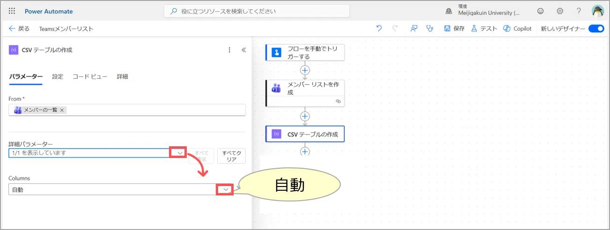Open the user account avatar
610x230 pixels.
click(x=598, y=11)
